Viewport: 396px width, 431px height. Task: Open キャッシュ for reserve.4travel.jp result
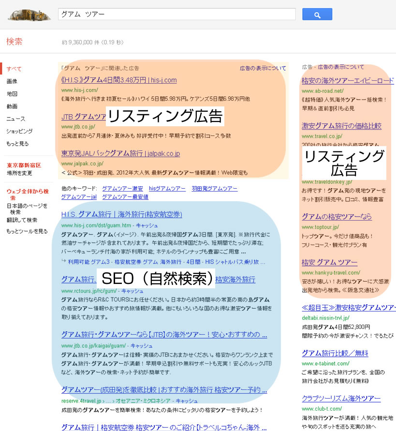click(186, 401)
